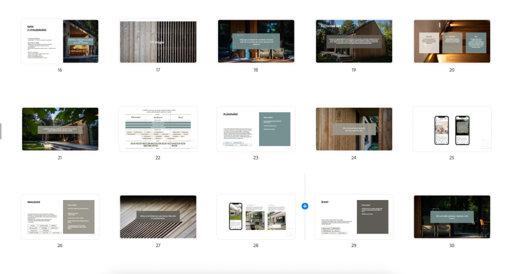Select slide 16 Data z vyhledávání thumbnail
Image resolution: width=509 pixels, height=274 pixels.
click(60, 41)
